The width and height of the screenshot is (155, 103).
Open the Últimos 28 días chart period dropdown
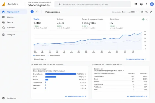(x=40, y=59)
